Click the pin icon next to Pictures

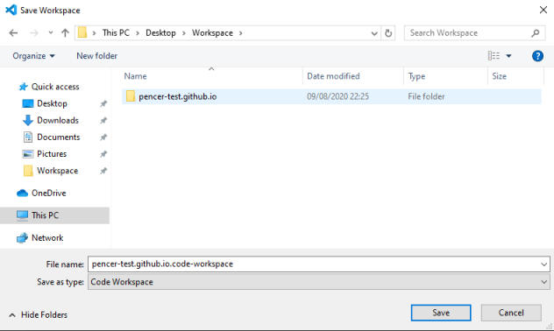103,154
